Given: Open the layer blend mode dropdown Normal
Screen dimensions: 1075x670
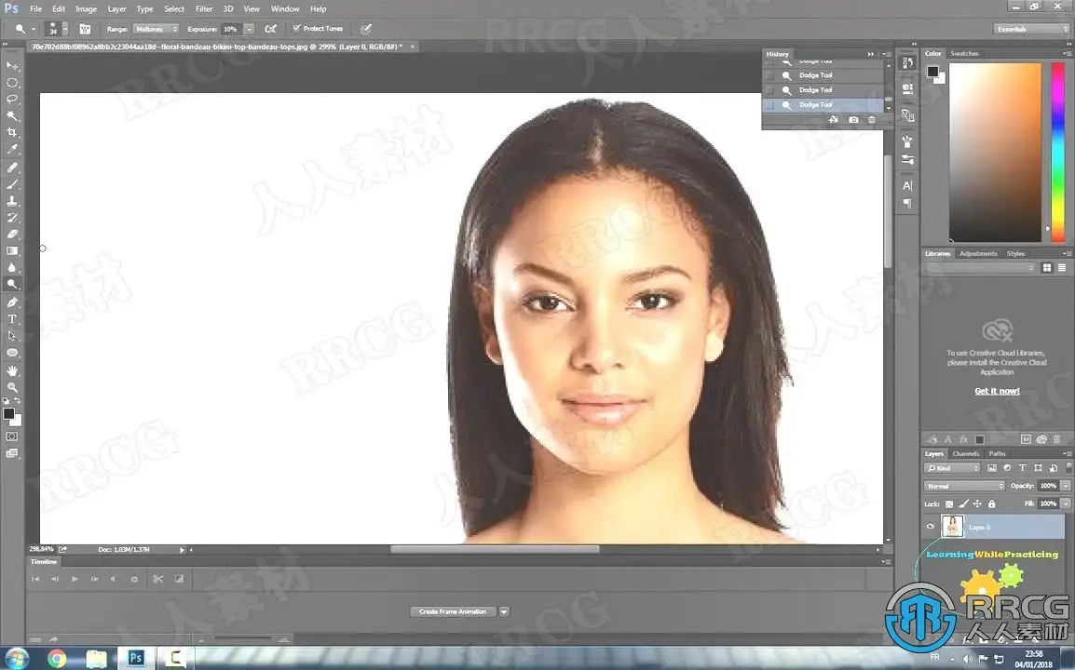Looking at the screenshot, I should pos(964,486).
